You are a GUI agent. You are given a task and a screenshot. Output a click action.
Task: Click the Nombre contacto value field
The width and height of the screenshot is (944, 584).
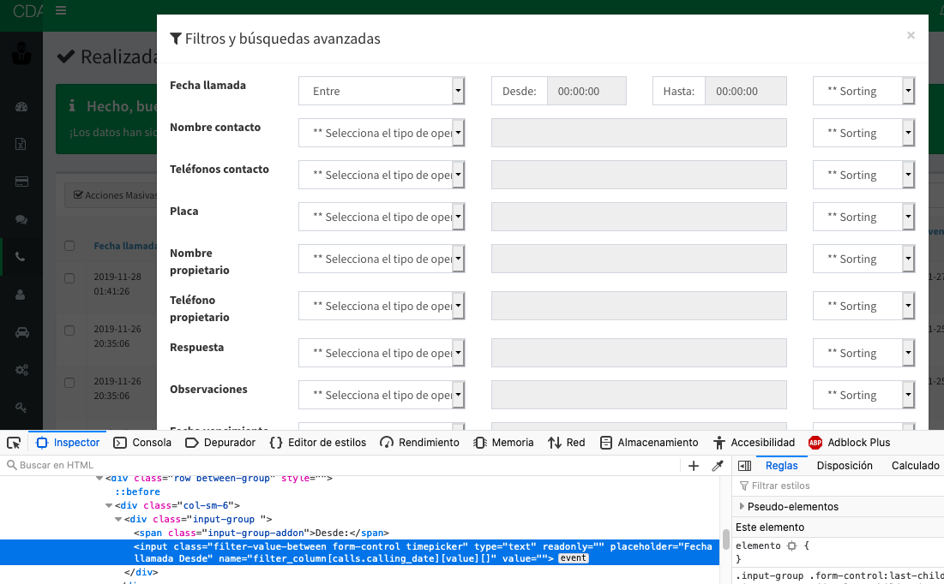click(x=639, y=133)
